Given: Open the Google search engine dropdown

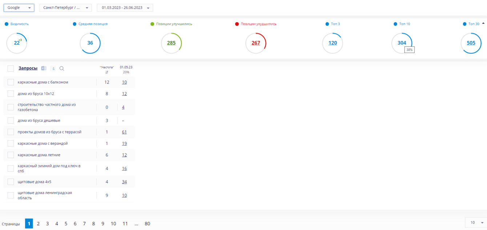Looking at the screenshot, I should [x=19, y=8].
